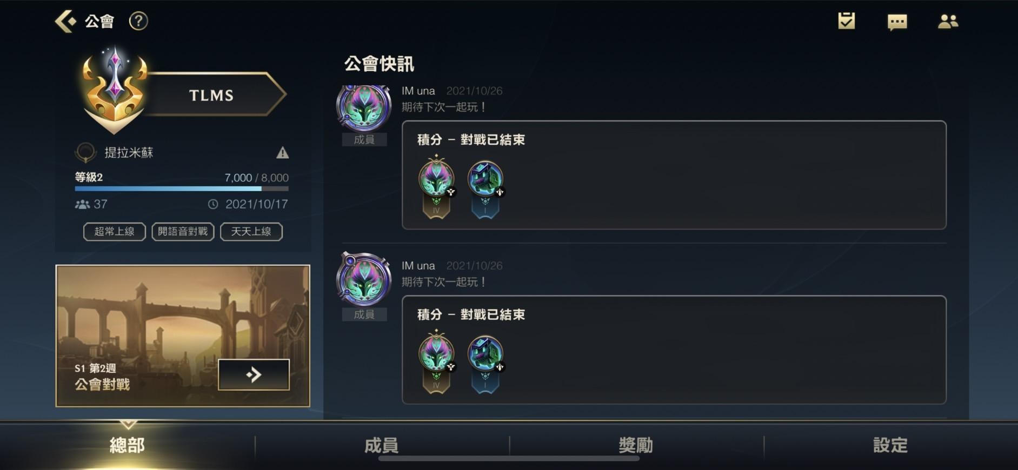
Task: Click the warning triangle beside 提拉米蘇
Action: (x=282, y=153)
